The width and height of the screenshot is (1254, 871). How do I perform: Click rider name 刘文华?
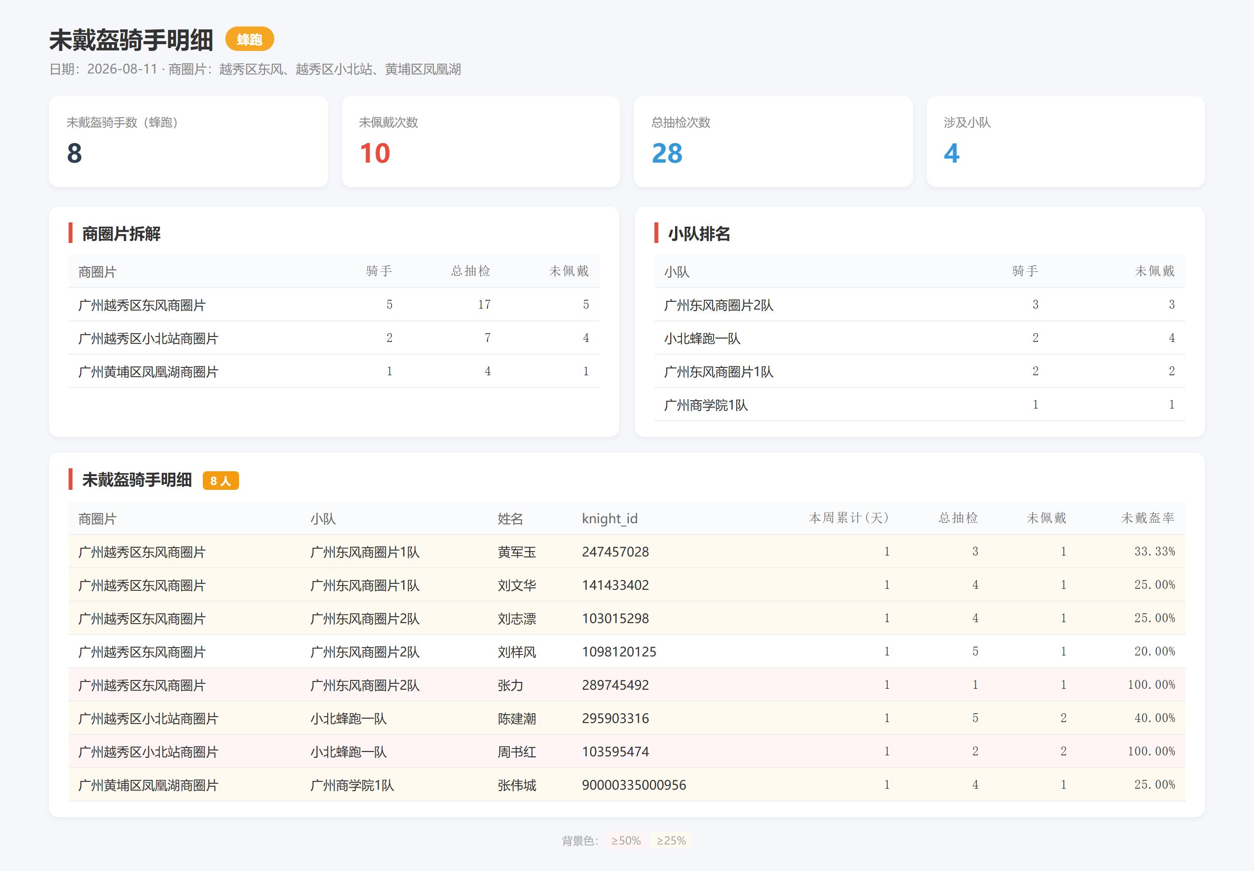(x=517, y=585)
